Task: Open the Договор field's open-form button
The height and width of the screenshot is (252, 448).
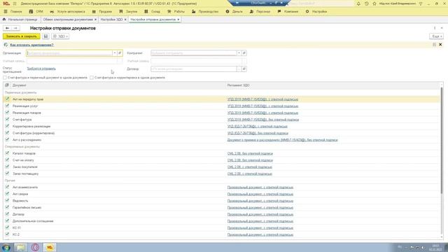Action: 244,69
